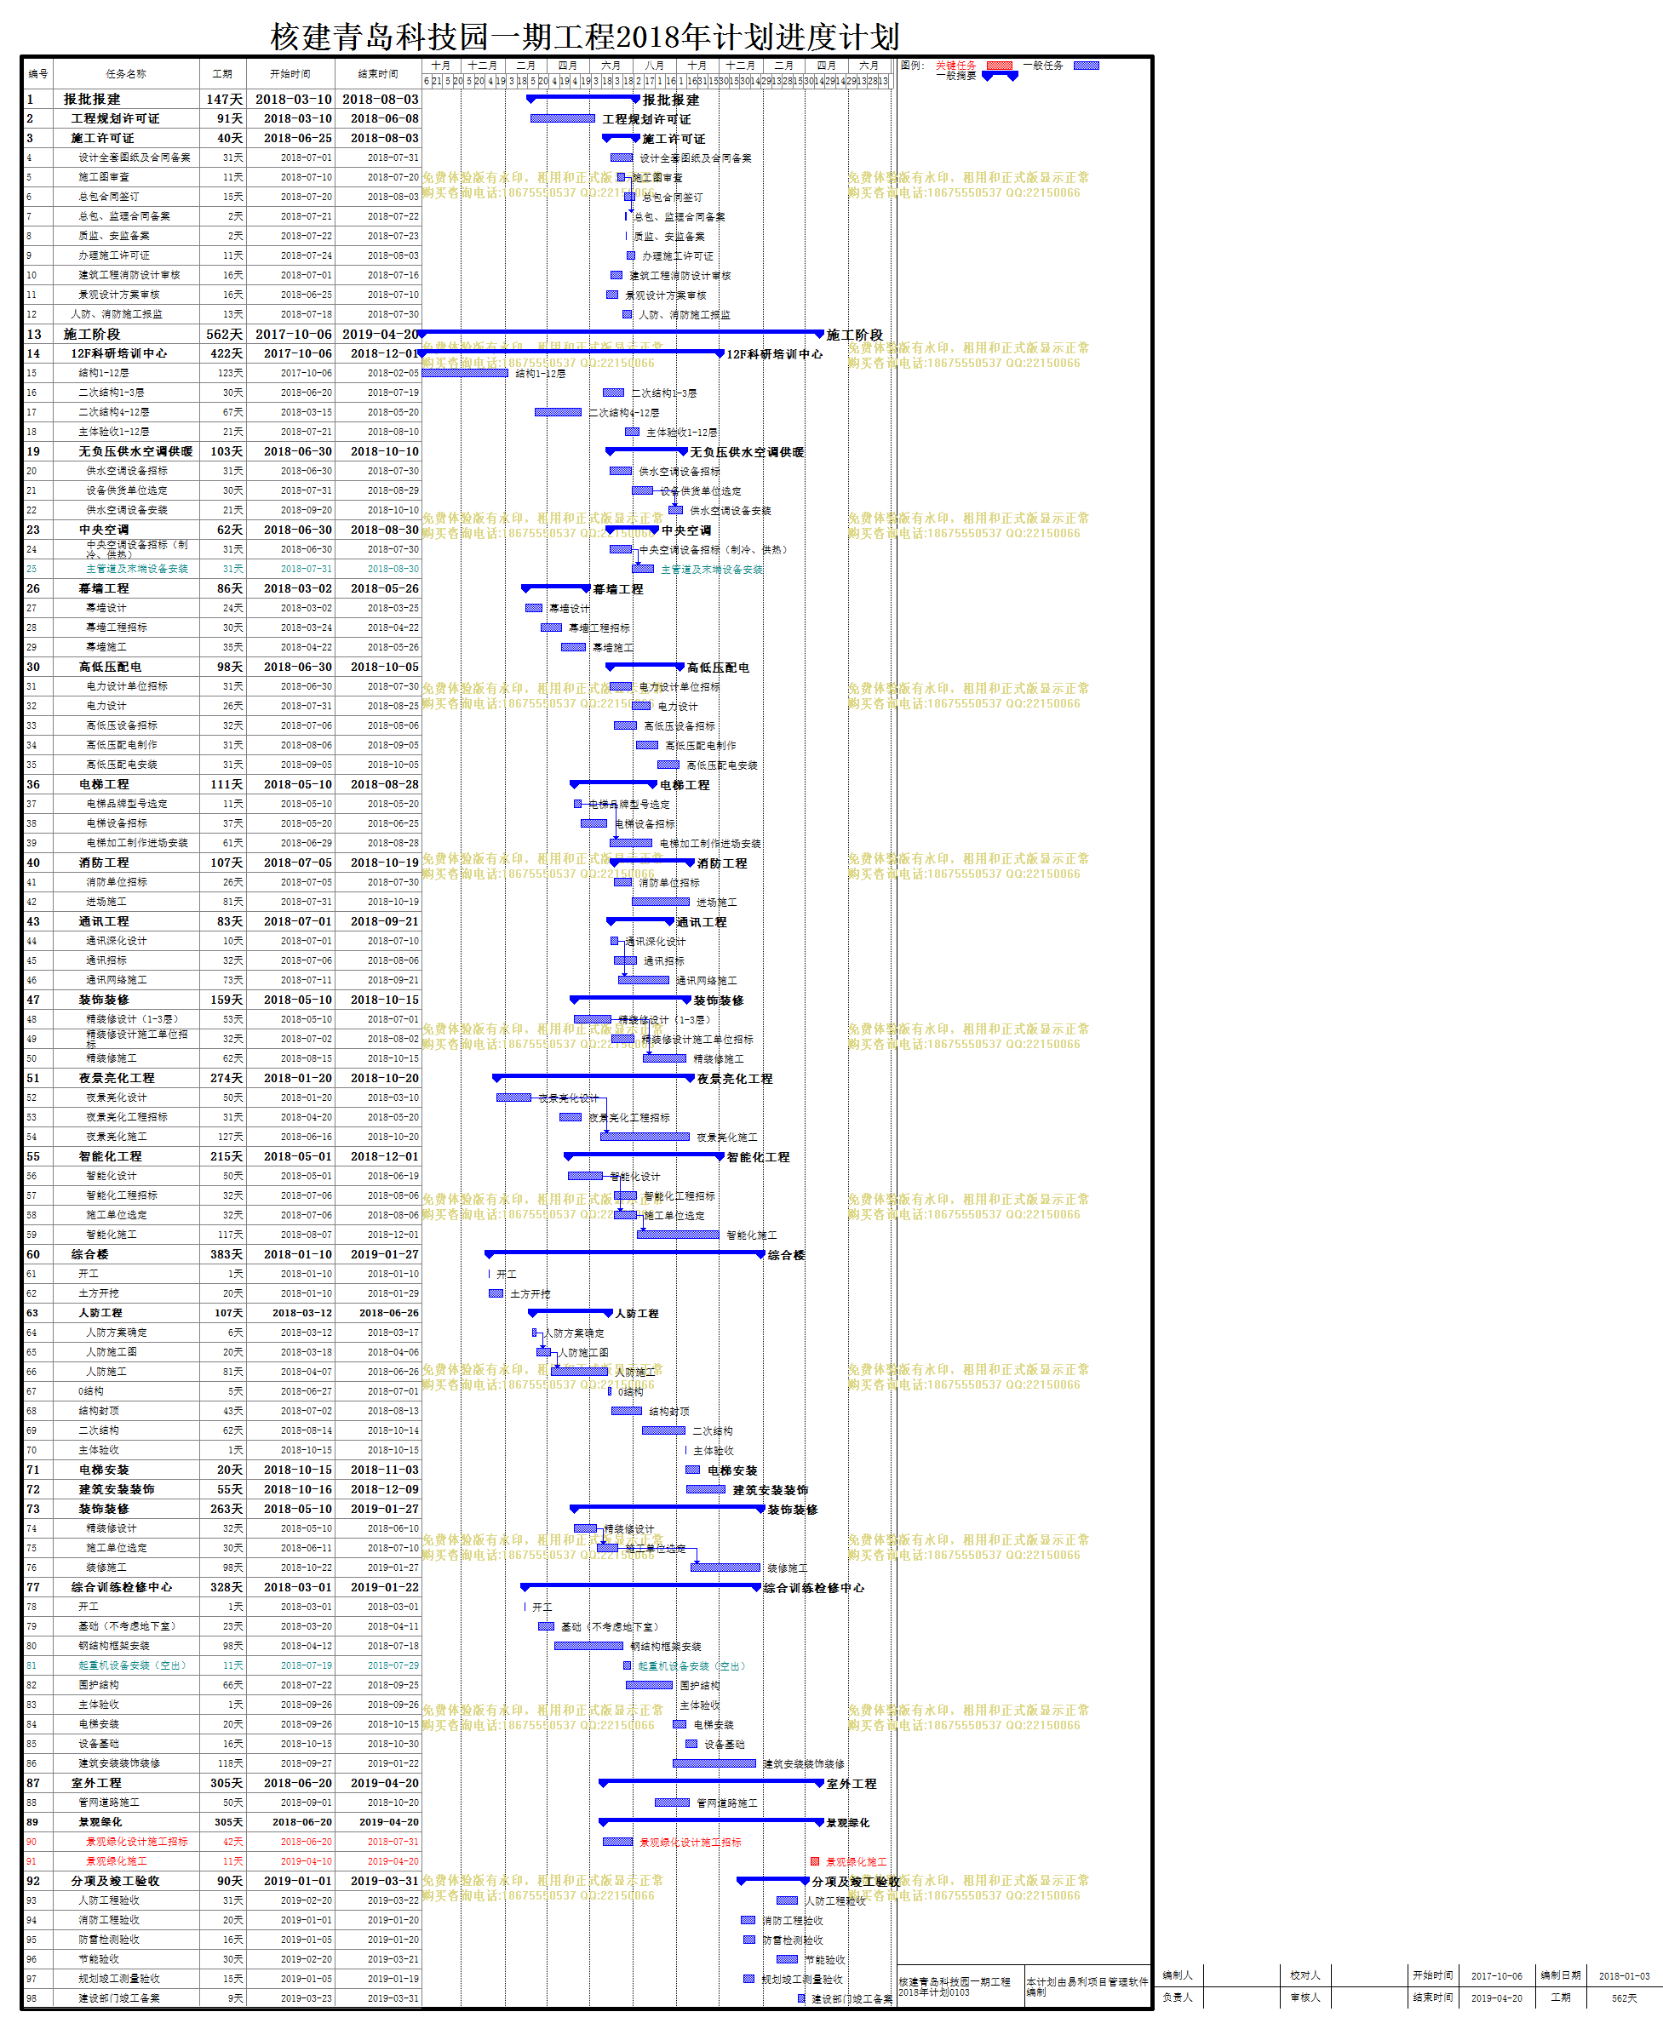Click the 综合楼 summary bar in the chart
Image resolution: width=1663 pixels, height=2029 pixels.
625,1252
